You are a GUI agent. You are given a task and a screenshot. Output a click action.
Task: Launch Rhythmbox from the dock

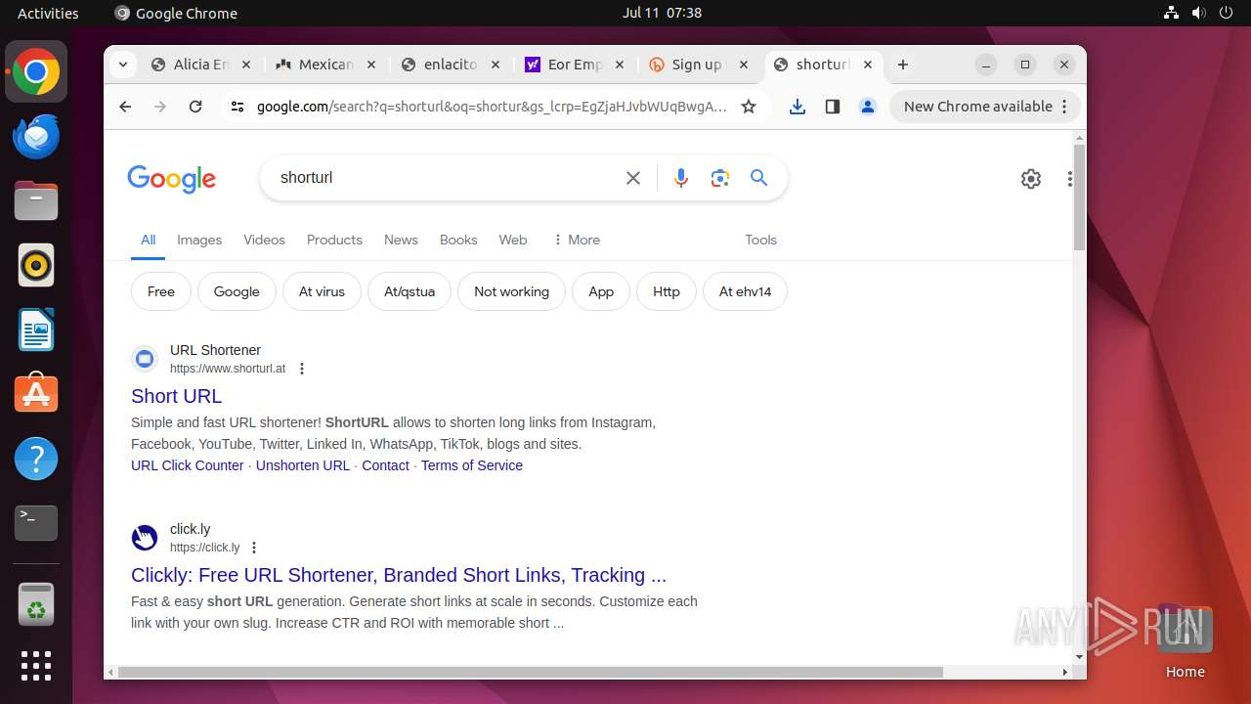pyautogui.click(x=36, y=265)
